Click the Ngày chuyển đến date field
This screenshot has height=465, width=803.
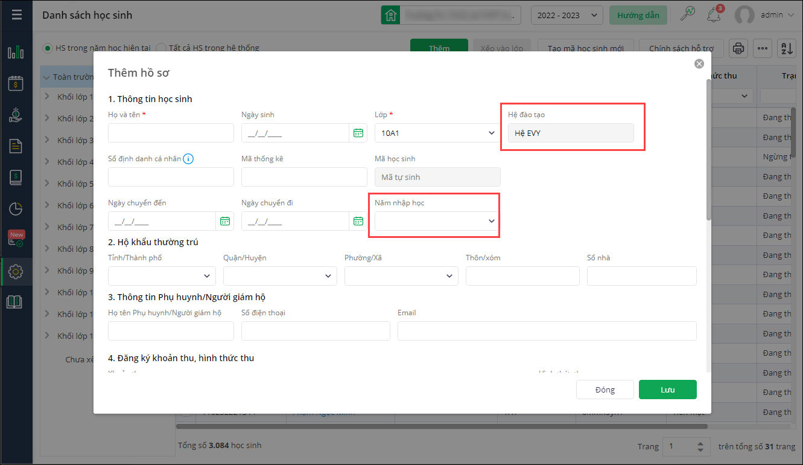(x=162, y=221)
